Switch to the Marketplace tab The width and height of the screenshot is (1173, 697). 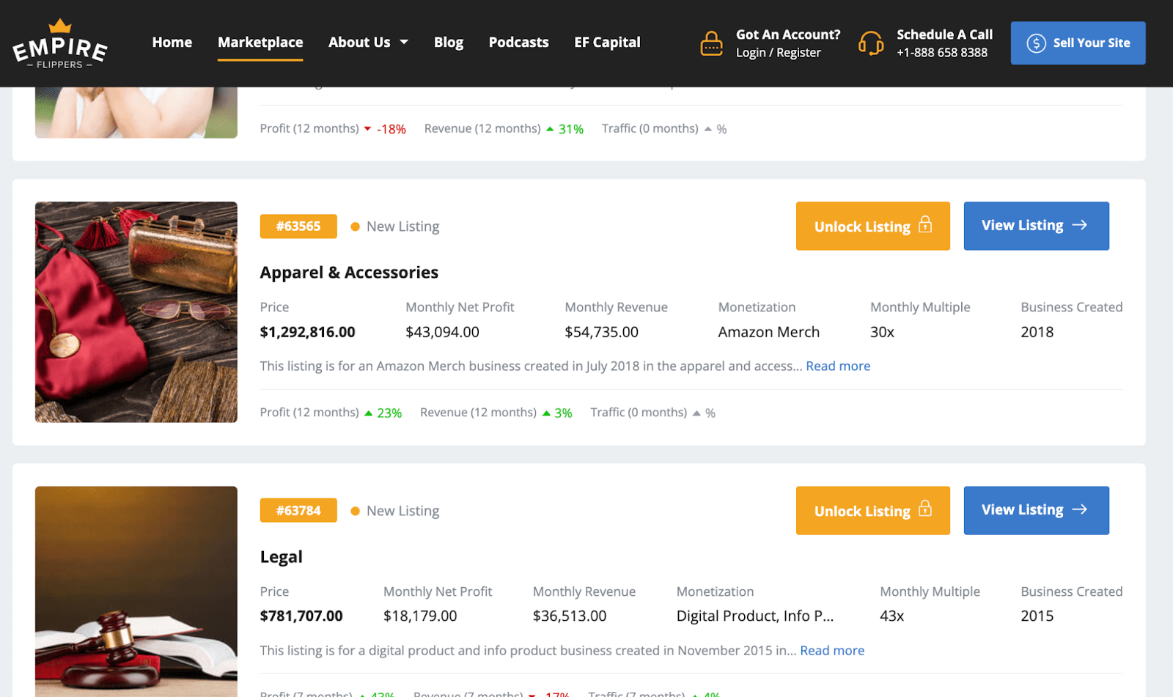pos(260,42)
